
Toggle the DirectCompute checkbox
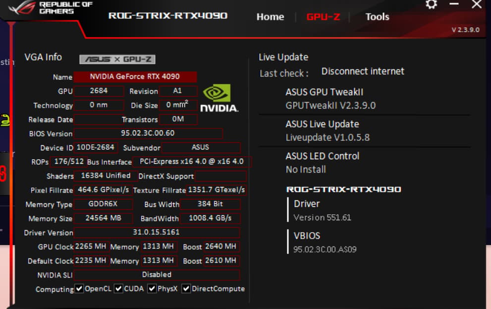point(186,289)
